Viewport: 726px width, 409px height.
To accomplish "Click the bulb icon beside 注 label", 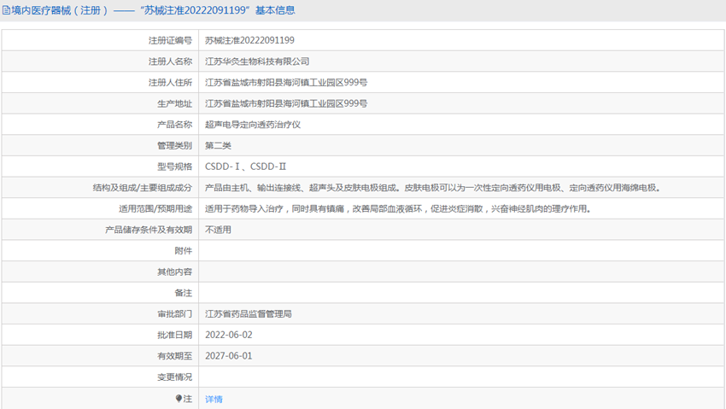I will (179, 399).
